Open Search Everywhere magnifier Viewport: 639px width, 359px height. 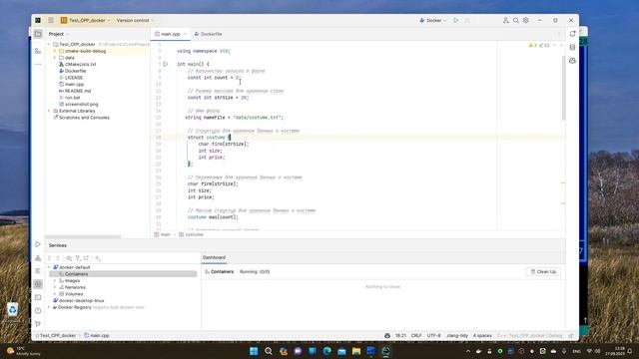tap(516, 20)
